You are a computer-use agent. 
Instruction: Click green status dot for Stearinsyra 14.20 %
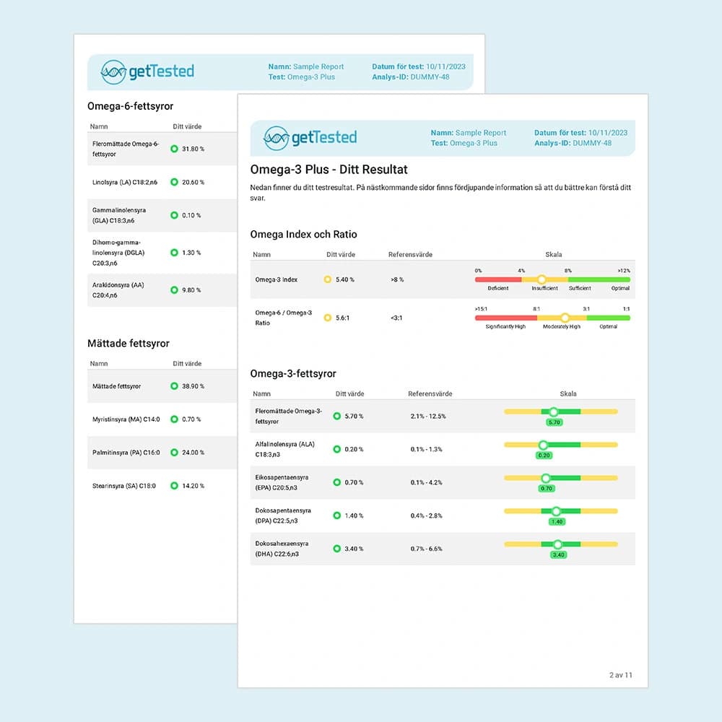click(x=174, y=486)
